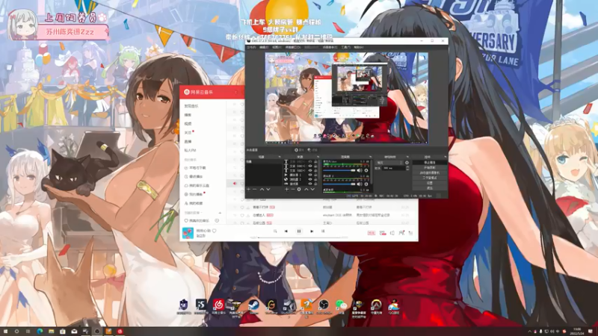Image resolution: width=598 pixels, height=336 pixels.
Task: Skip to the next track in NetEase Music
Action: 312,231
